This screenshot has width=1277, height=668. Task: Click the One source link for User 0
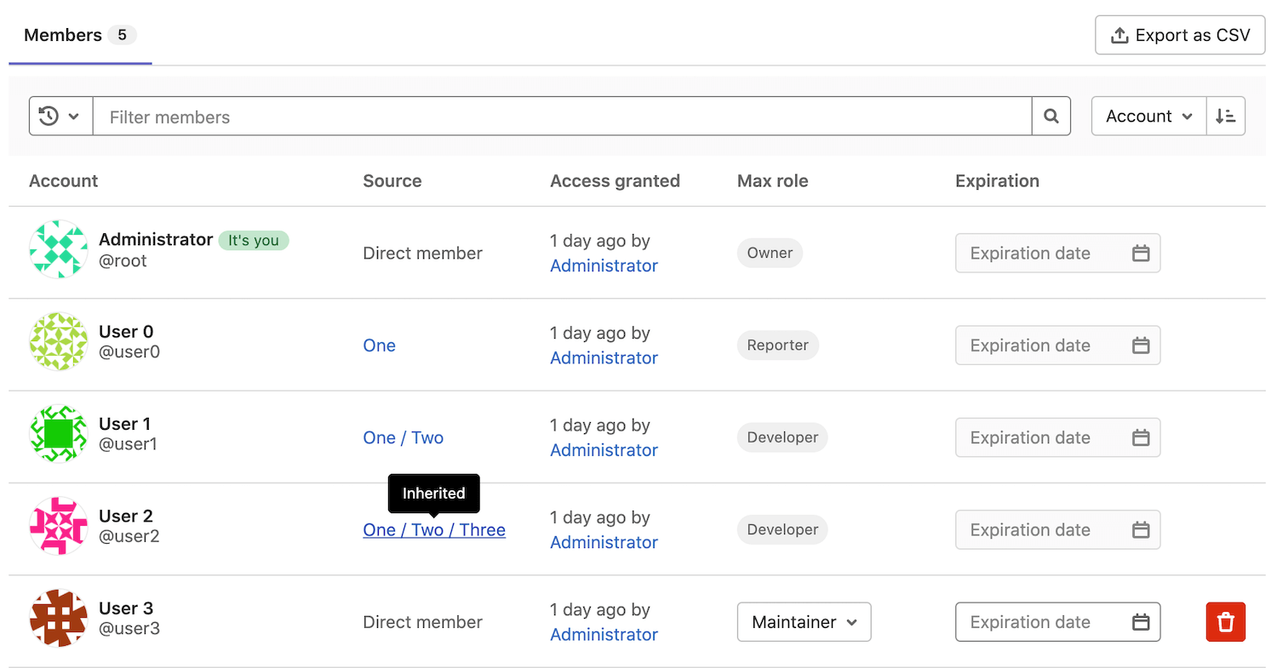379,345
